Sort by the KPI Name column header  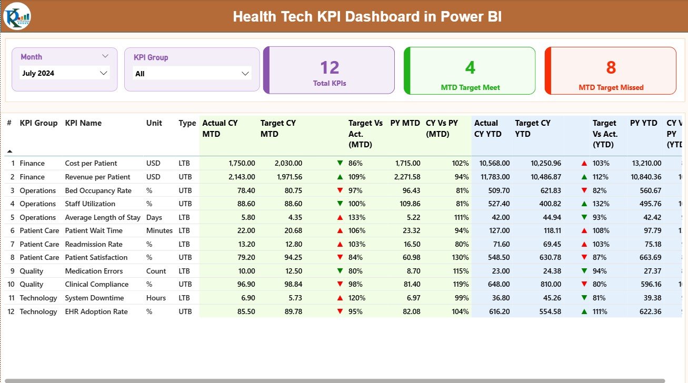[x=83, y=123]
